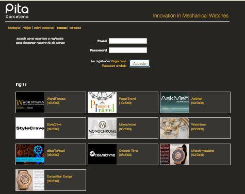245x194 pixels.
Task: Open the ideología menu item
Action: pos(14,28)
